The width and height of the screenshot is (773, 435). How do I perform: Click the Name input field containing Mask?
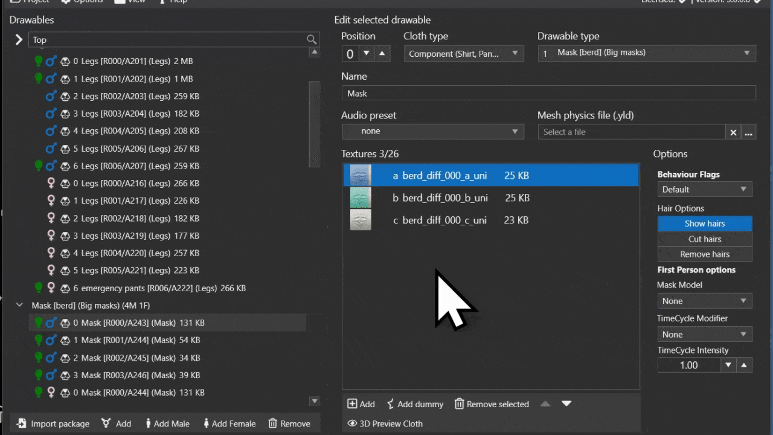point(548,93)
